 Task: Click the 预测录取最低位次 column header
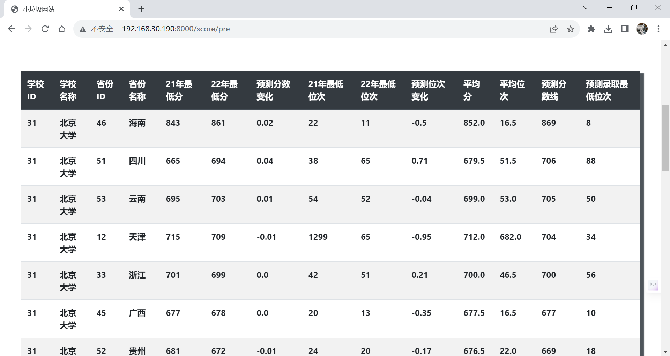tap(607, 90)
